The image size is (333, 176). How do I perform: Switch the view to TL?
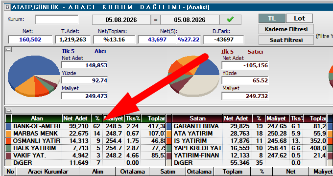pos(272,19)
